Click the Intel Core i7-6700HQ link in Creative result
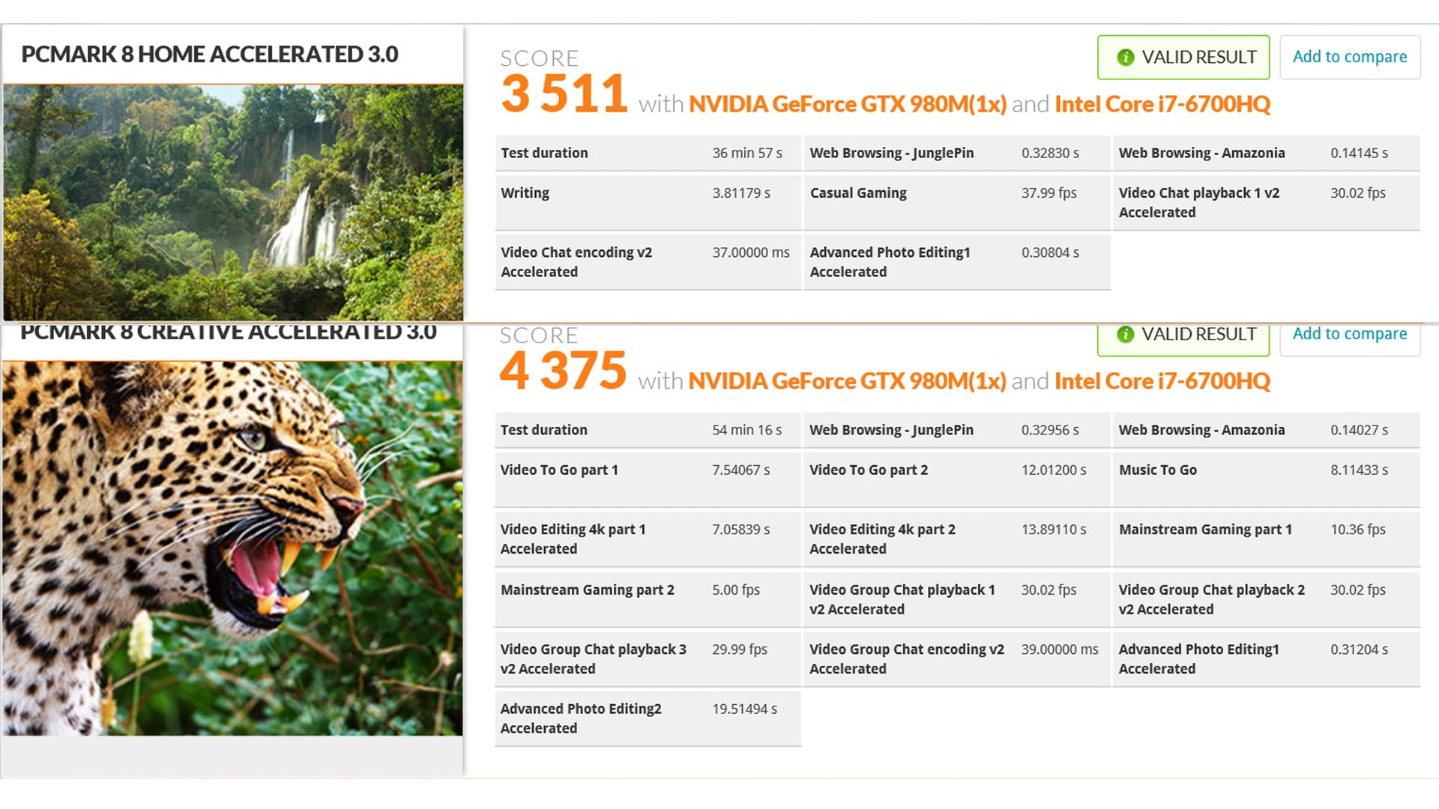The image size is (1439, 809). 1162,381
